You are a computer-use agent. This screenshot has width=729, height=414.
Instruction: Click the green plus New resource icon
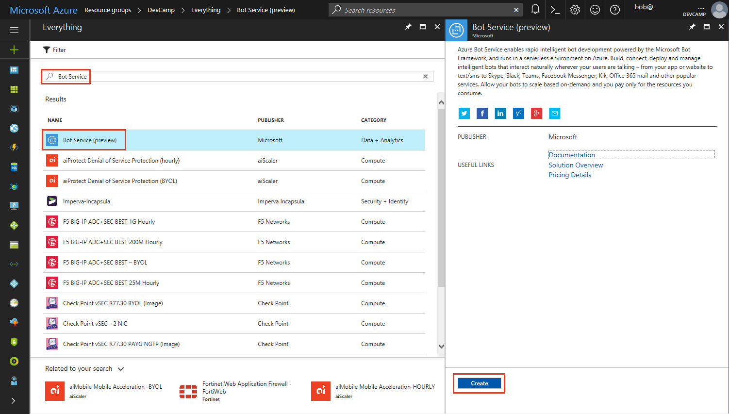14,50
